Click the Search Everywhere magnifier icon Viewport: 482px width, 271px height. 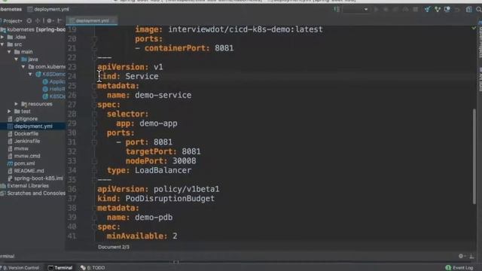(x=479, y=10)
